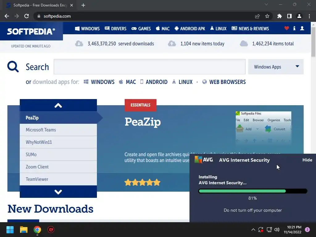Select Zoom Client in essentials list
The image size is (316, 237).
[x=58, y=167]
